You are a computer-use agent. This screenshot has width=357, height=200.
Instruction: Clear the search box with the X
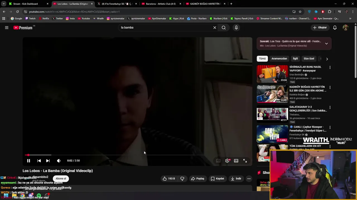coord(215,27)
